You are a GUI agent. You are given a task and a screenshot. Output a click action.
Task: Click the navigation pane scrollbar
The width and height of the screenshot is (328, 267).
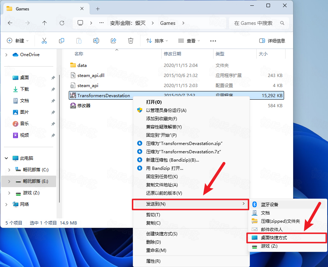(60, 139)
